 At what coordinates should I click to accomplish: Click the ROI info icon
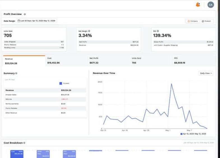158,31
